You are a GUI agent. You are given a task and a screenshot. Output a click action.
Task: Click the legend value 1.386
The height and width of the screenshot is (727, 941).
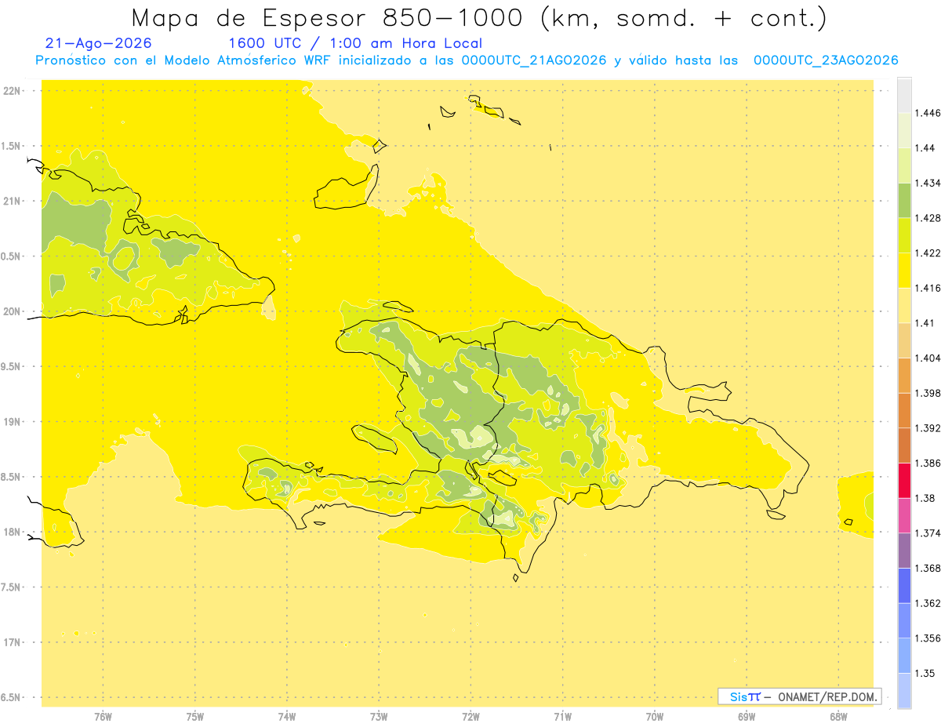pyautogui.click(x=927, y=463)
